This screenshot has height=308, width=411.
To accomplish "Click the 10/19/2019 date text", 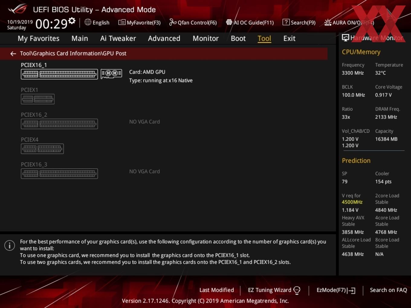I will tap(20, 22).
